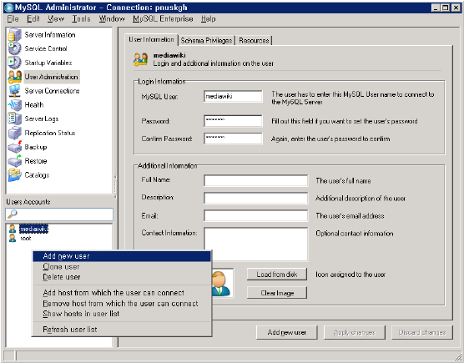Click the assigned user icon image

(221, 283)
